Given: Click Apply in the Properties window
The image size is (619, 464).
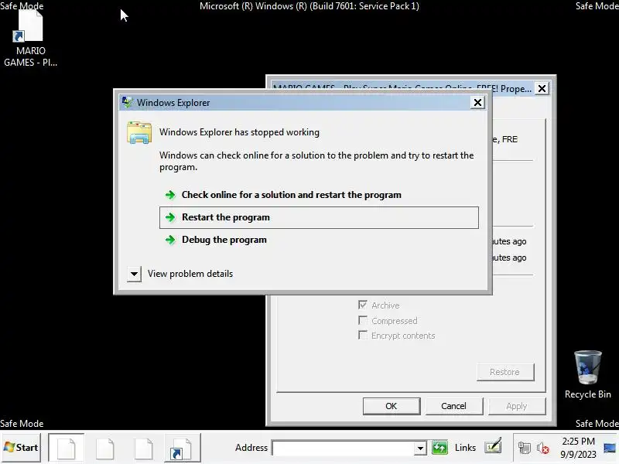Looking at the screenshot, I should point(517,406).
